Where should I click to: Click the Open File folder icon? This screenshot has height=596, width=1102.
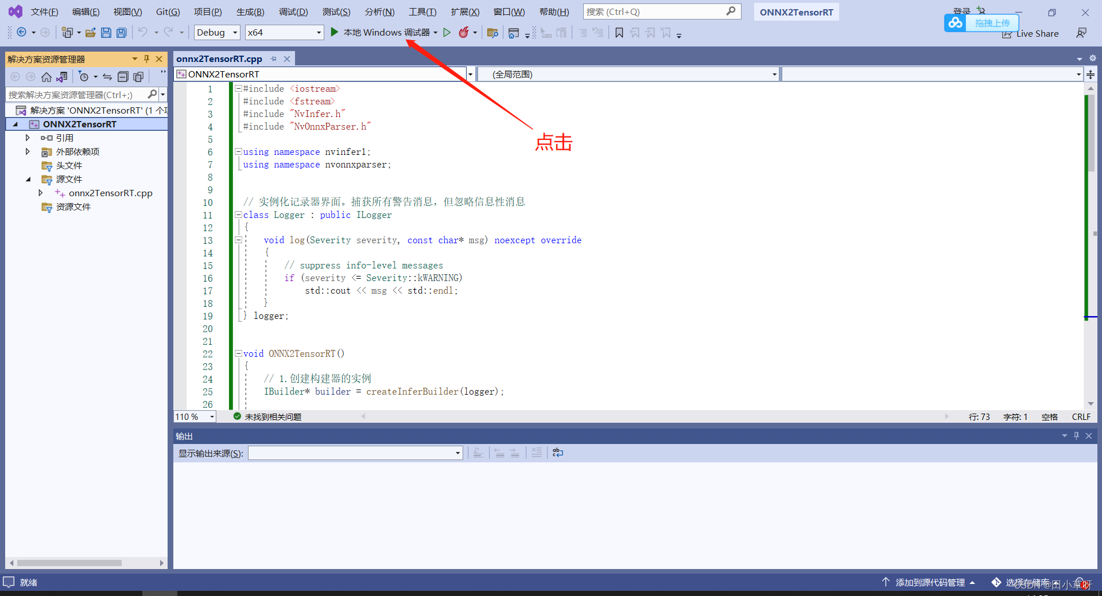(90, 33)
